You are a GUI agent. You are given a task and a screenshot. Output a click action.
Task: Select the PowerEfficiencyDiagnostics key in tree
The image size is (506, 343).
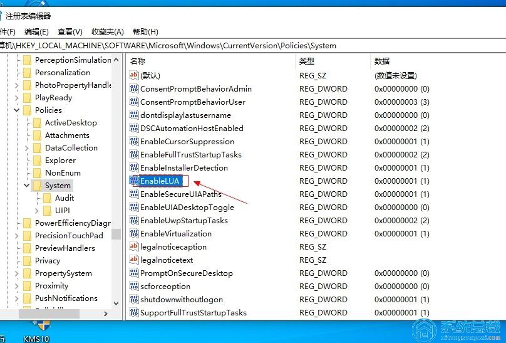click(x=73, y=223)
